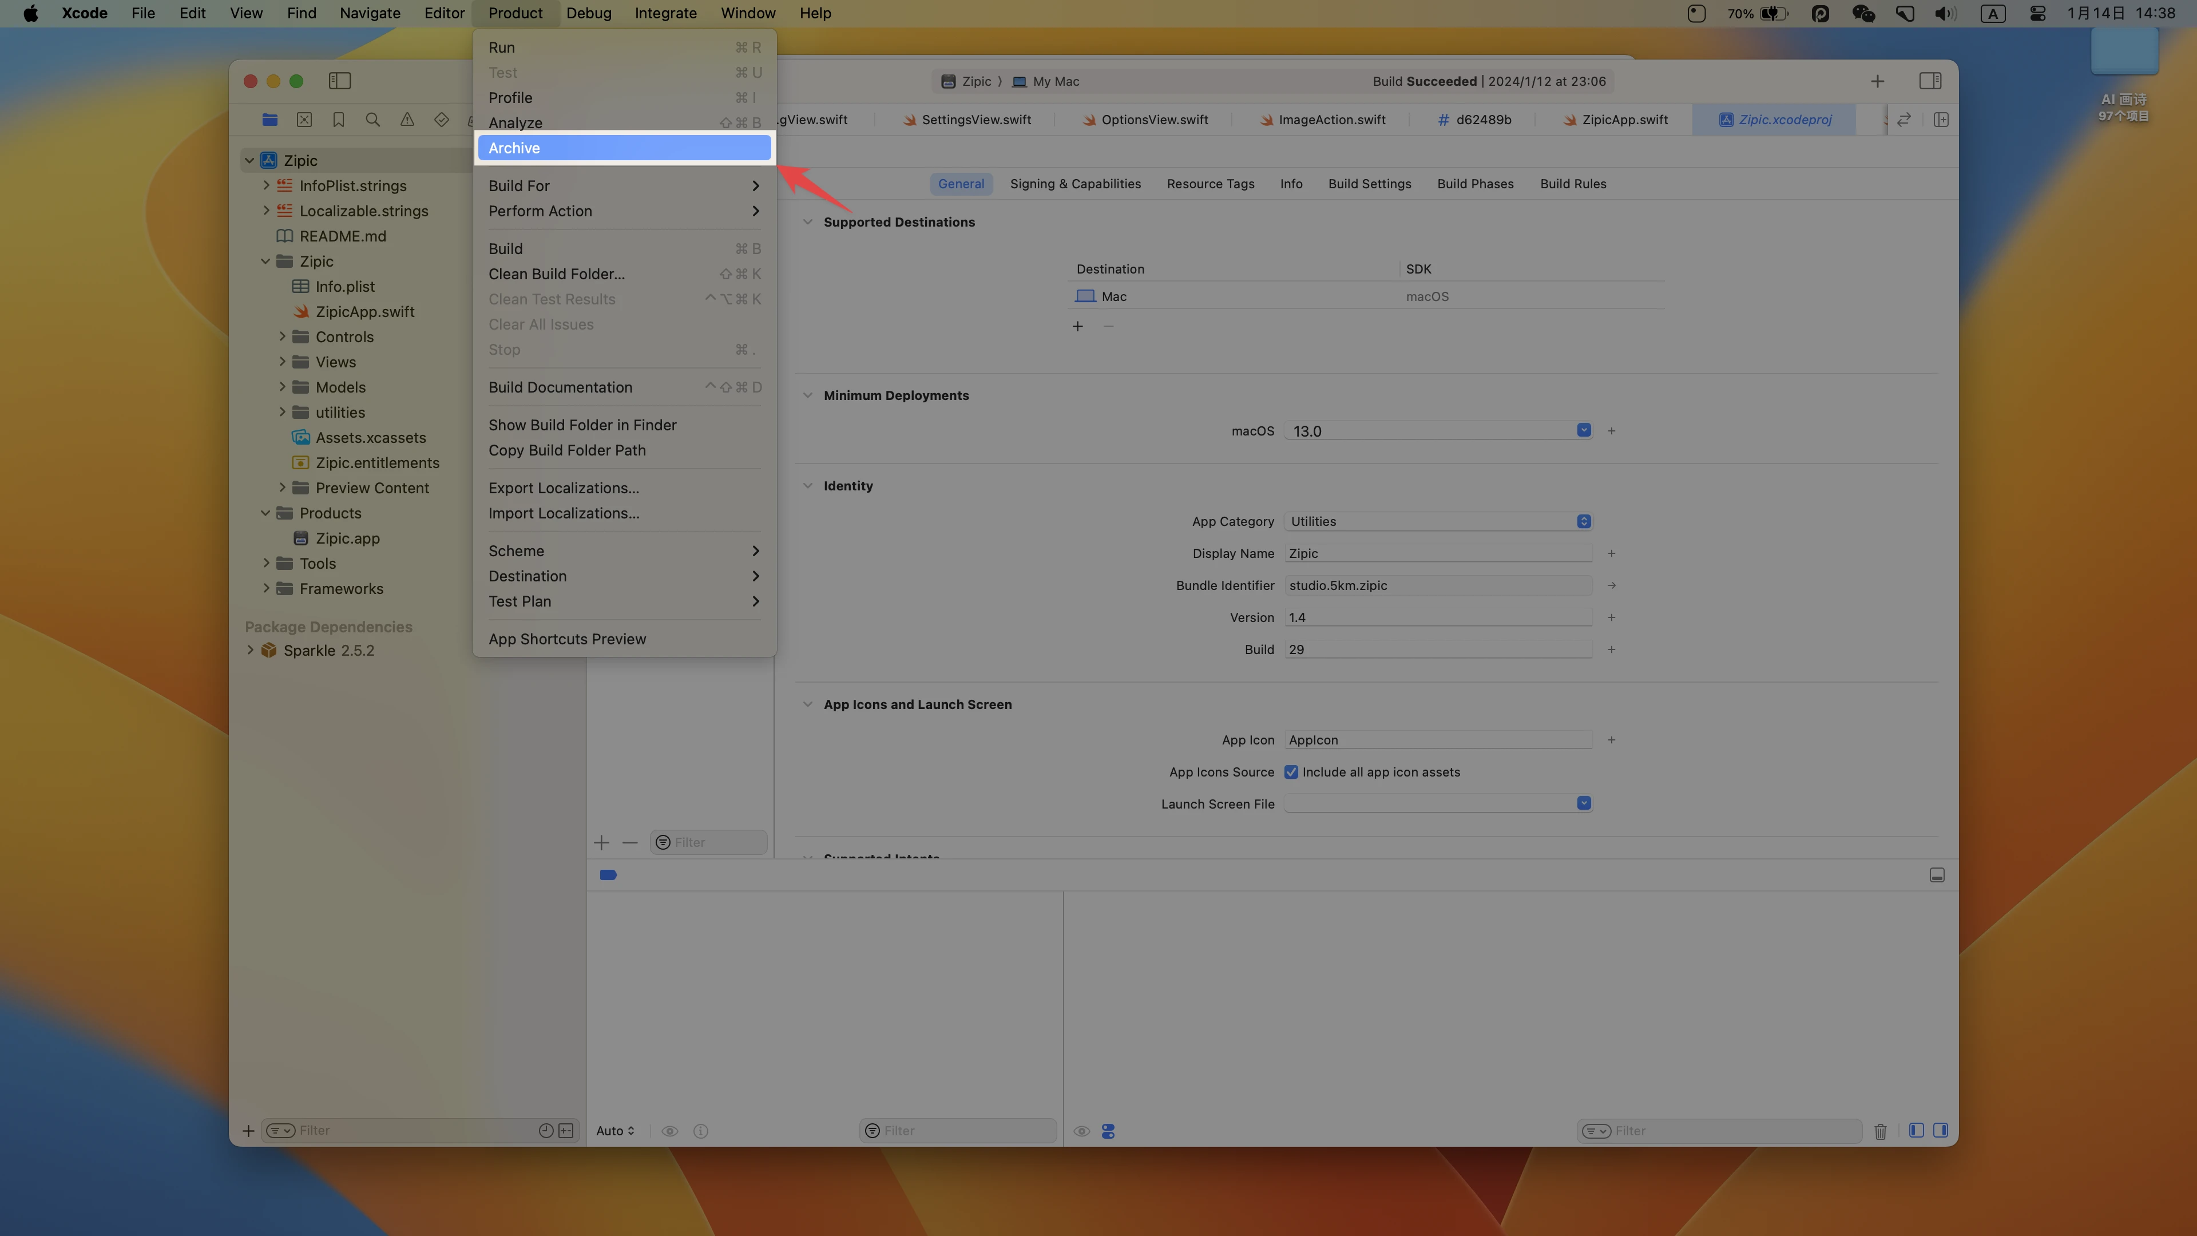This screenshot has width=2197, height=1236.
Task: Add a target with plus below targets list
Action: (x=601, y=843)
